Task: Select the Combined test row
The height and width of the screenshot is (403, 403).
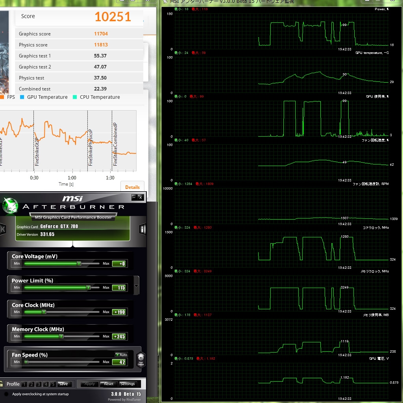Action: click(79, 89)
